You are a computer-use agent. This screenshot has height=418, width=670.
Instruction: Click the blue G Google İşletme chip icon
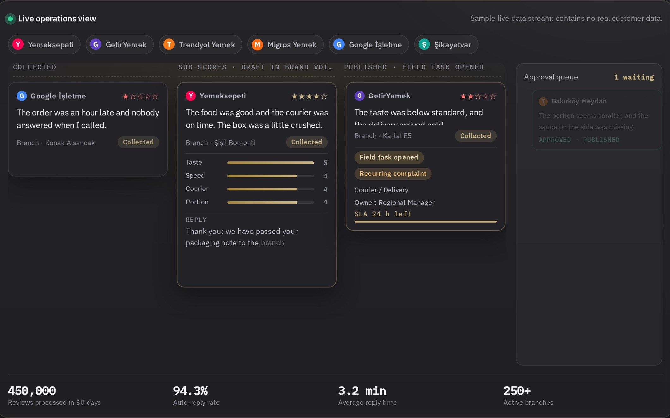339,44
